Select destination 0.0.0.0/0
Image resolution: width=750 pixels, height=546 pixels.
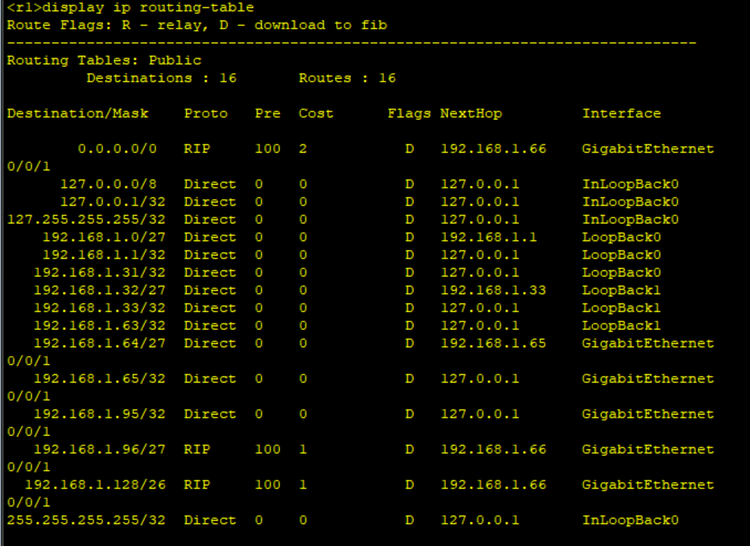click(x=117, y=149)
